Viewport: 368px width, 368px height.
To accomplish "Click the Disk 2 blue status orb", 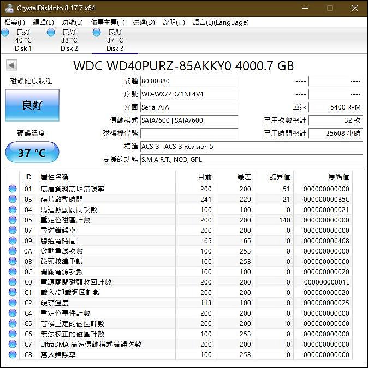I will pos(51,32).
